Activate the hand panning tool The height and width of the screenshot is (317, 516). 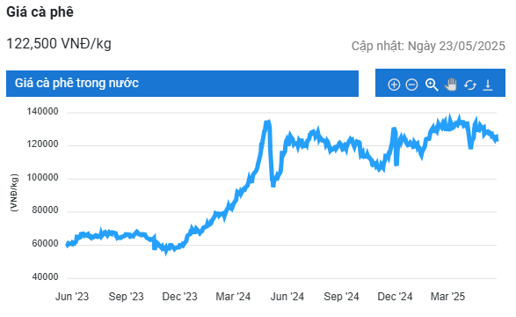pyautogui.click(x=451, y=85)
